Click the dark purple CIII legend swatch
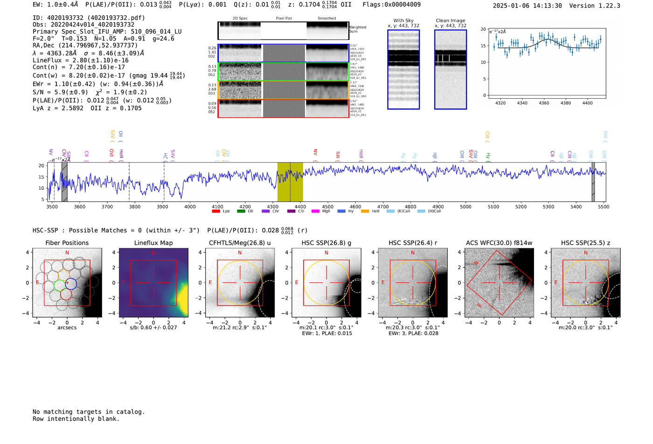Image resolution: width=653 pixels, height=444 pixels. (292, 212)
